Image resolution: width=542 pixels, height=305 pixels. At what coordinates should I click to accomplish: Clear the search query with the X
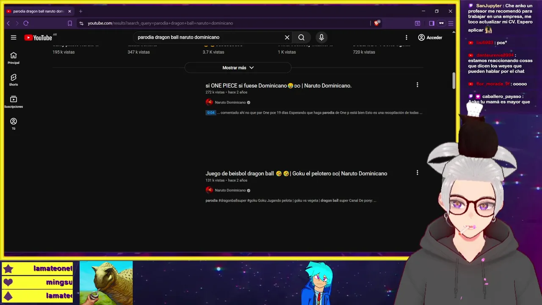(287, 37)
